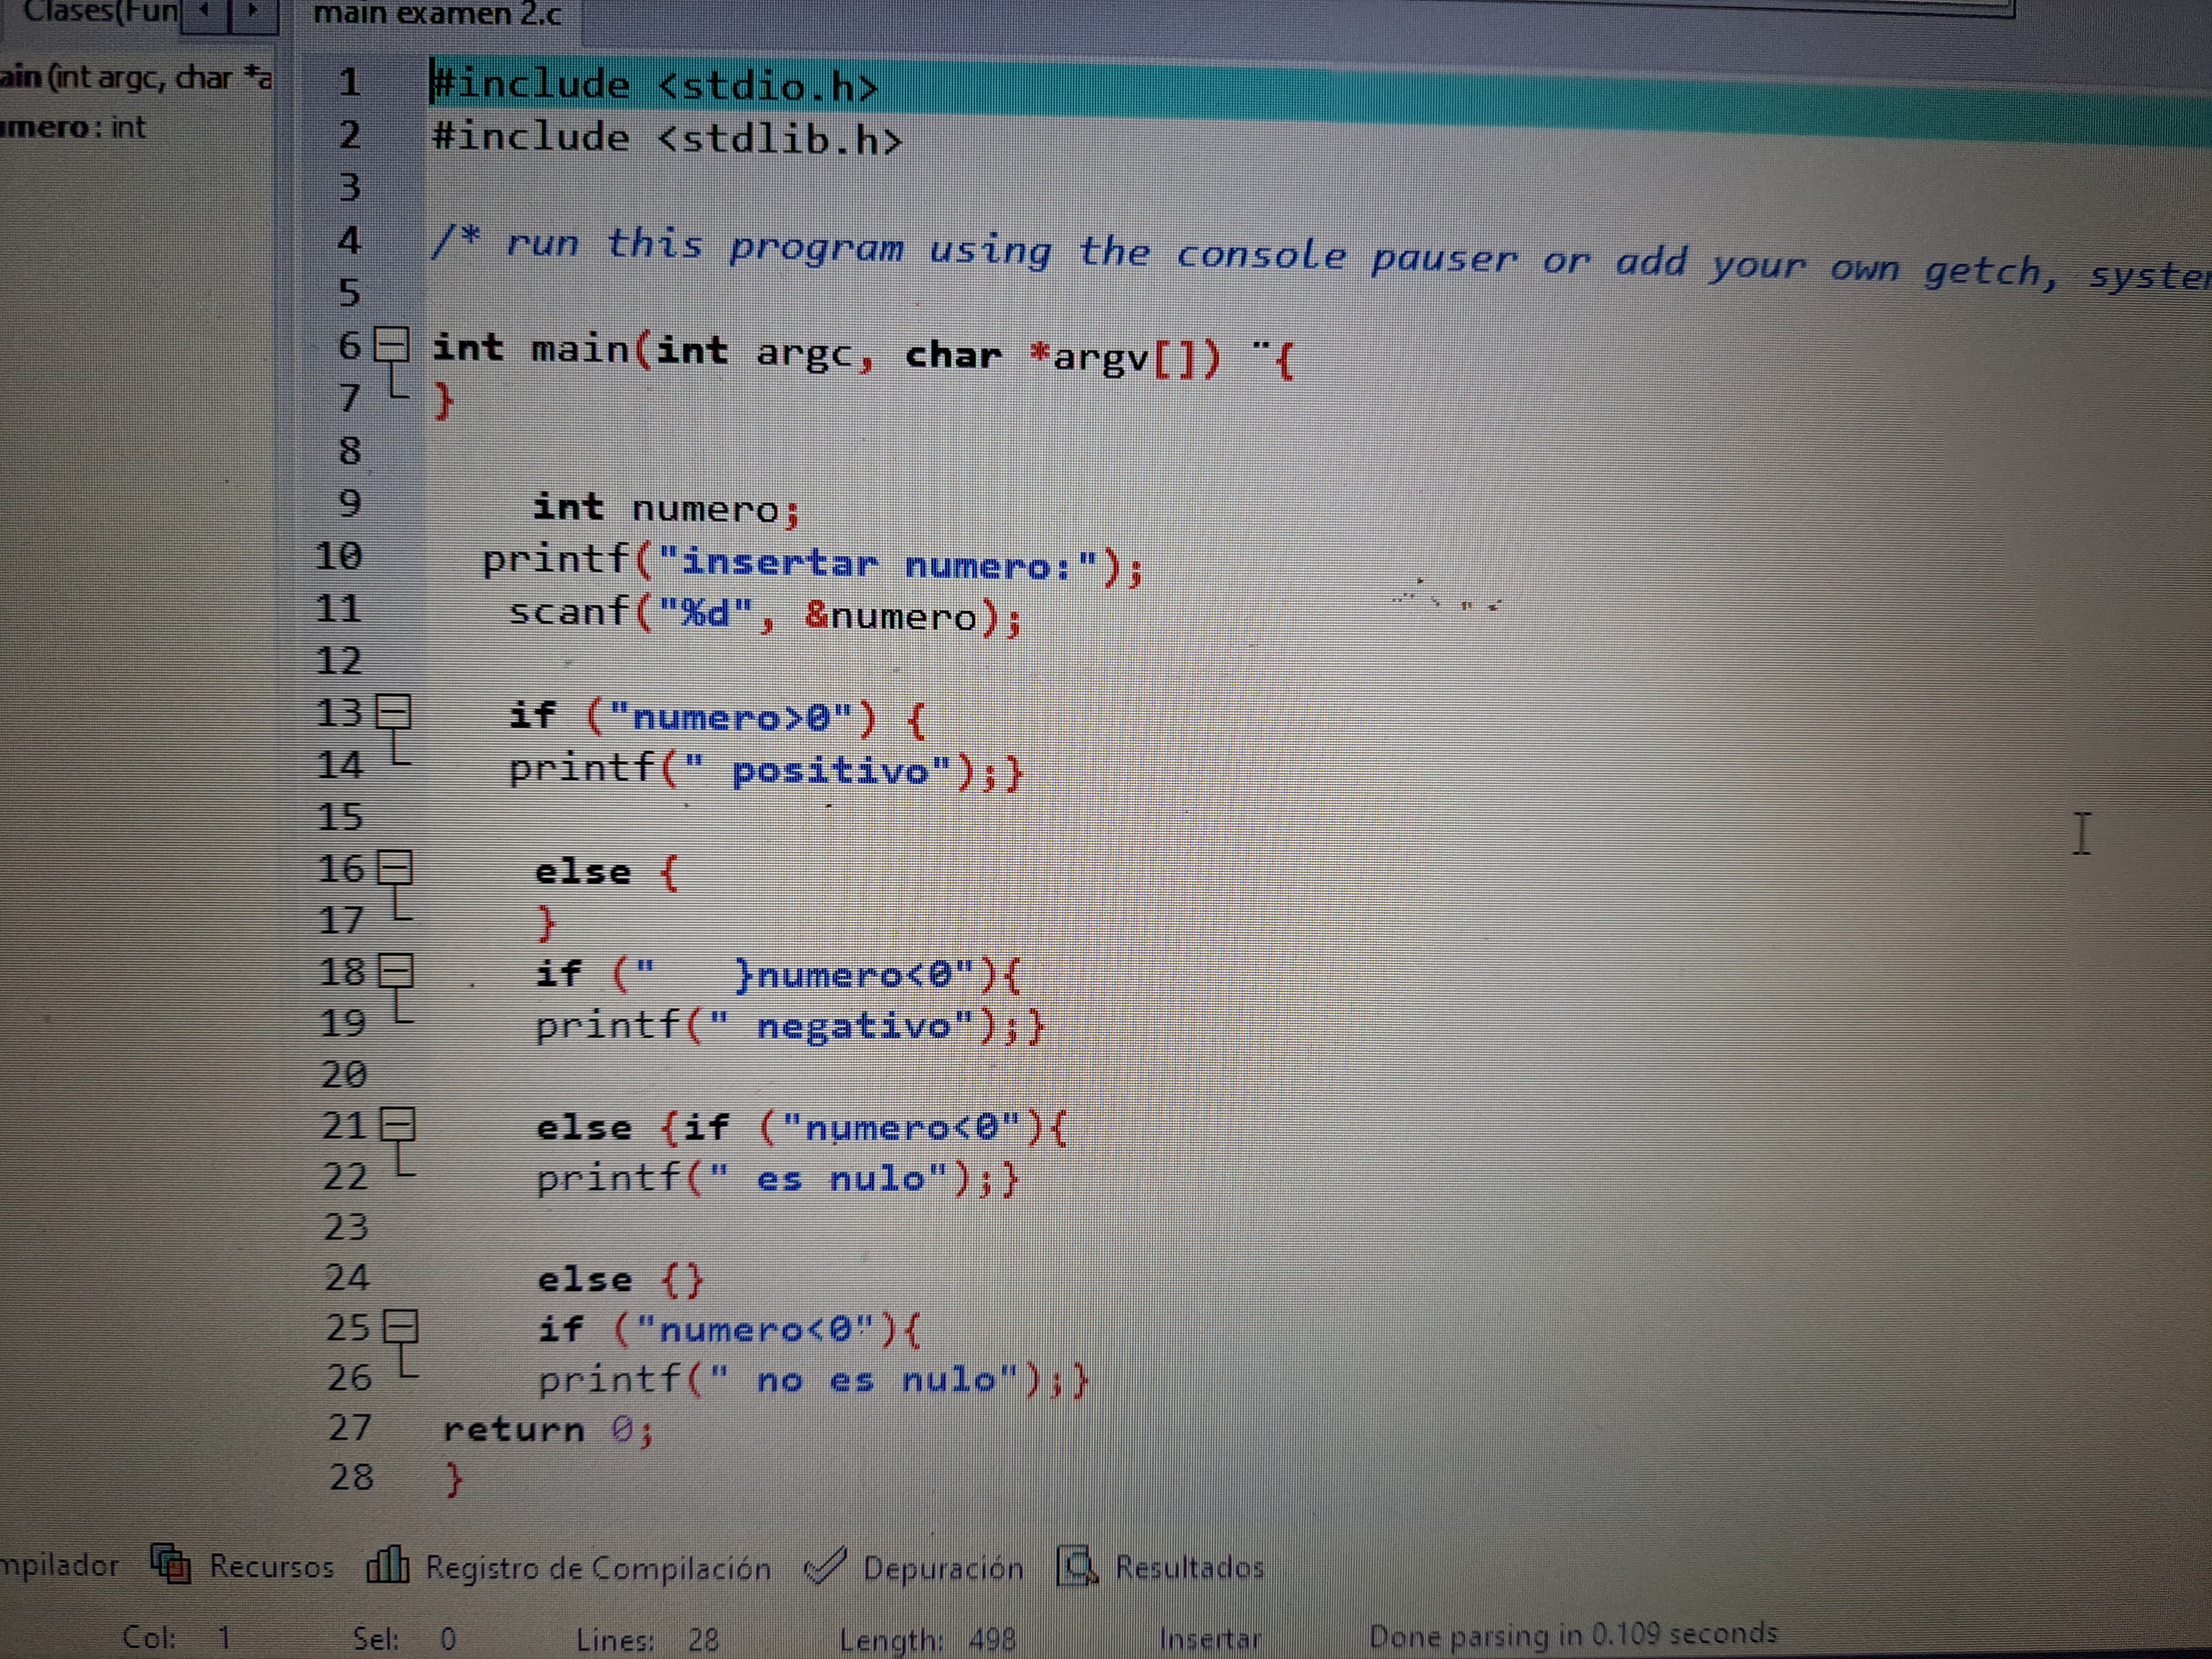Click the Recursos tab icon
The height and width of the screenshot is (1659, 2212).
click(171, 1563)
